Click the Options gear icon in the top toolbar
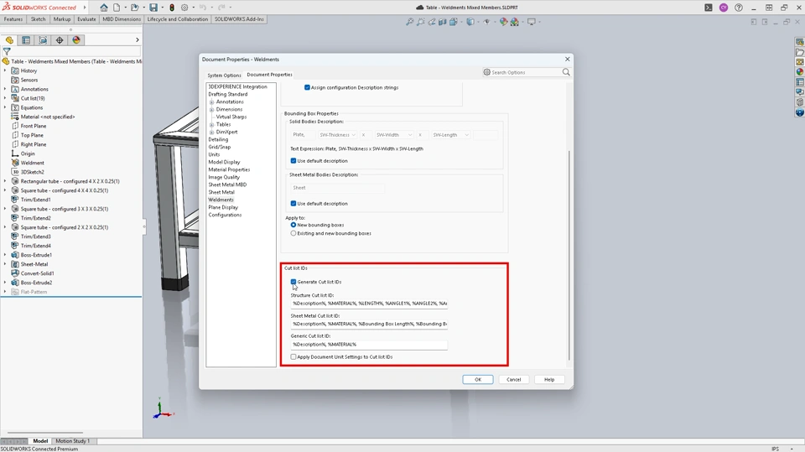Viewport: 805px width, 452px height. point(184,8)
